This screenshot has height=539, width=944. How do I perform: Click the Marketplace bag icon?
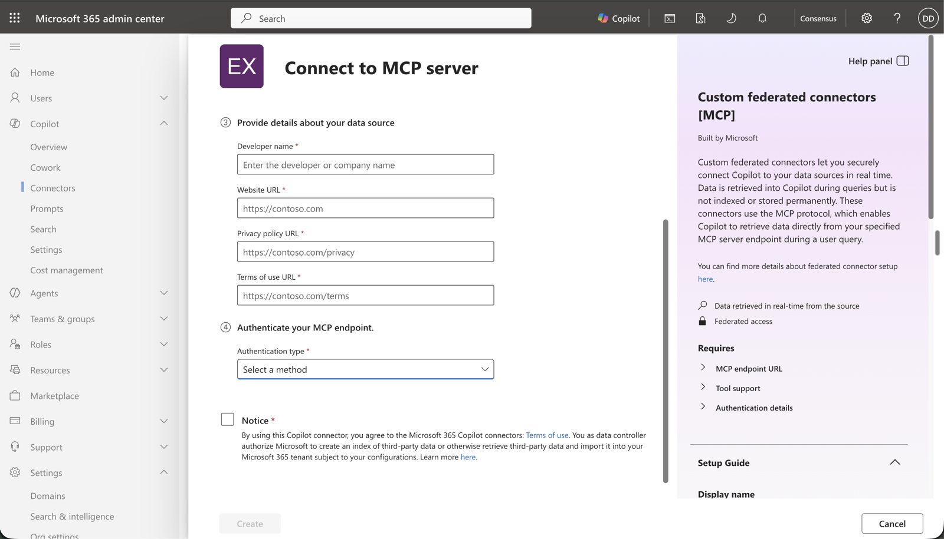pyautogui.click(x=15, y=395)
